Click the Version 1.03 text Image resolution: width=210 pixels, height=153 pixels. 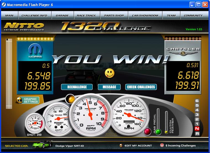[194, 29]
